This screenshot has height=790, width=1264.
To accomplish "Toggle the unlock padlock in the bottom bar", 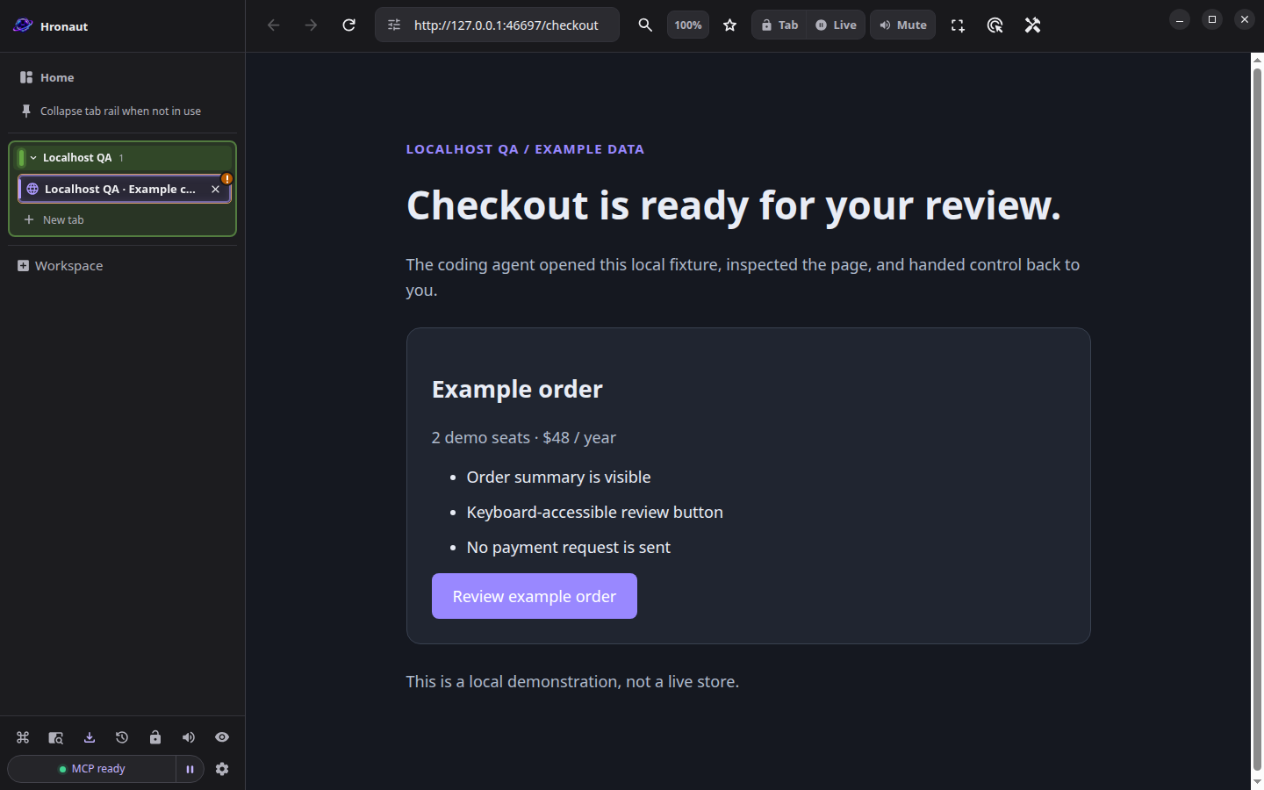I will pos(155,737).
